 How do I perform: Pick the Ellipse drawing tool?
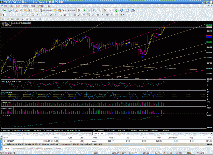(x=107, y=15)
